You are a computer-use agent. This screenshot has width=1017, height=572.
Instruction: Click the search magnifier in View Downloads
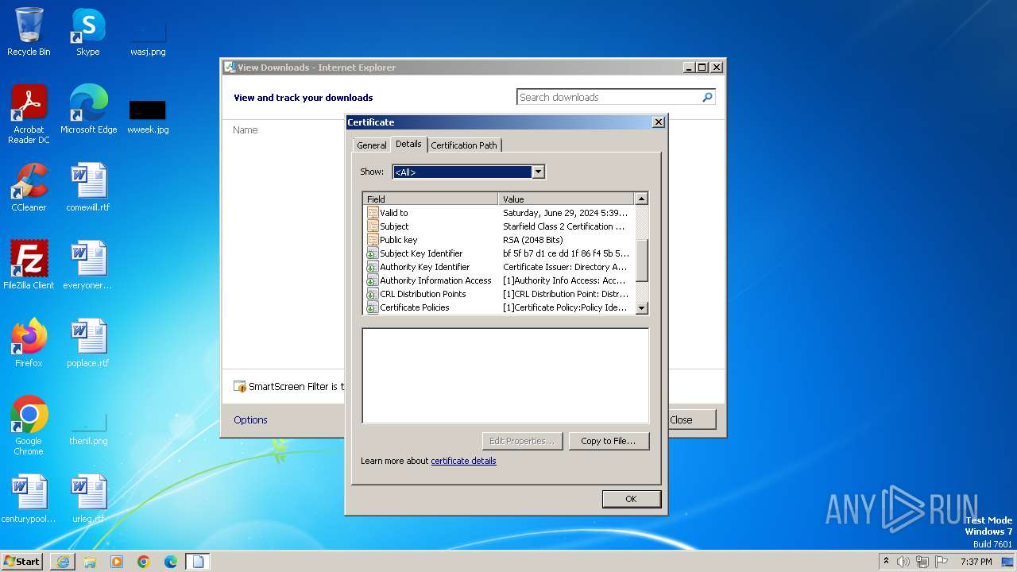click(707, 97)
